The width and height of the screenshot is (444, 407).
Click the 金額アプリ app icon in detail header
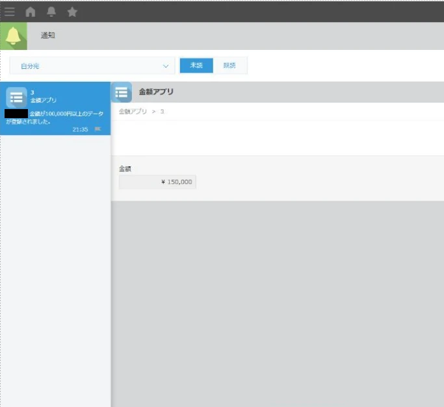tap(122, 92)
